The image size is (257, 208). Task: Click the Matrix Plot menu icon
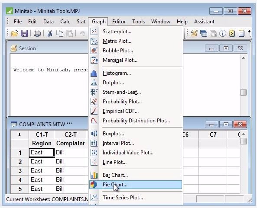point(94,41)
